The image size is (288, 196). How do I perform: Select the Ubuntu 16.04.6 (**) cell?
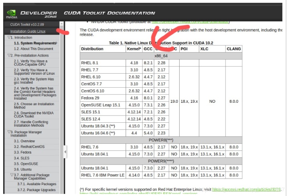(x=103, y=133)
